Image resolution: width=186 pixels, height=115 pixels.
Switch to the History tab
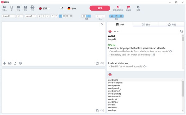(146, 24)
